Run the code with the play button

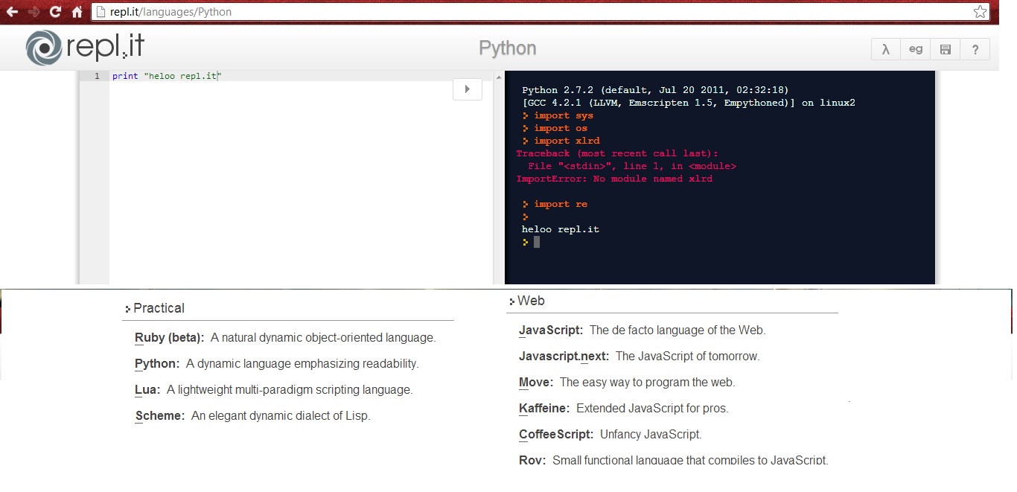tap(467, 89)
